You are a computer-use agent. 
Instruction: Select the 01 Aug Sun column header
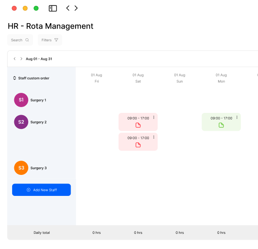pos(180,78)
